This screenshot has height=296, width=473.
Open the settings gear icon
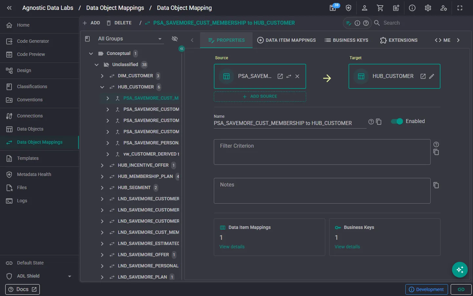(428, 8)
